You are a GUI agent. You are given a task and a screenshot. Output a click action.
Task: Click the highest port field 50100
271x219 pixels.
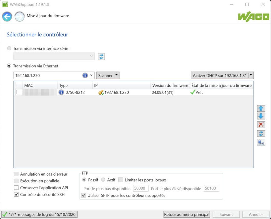tap(211, 188)
